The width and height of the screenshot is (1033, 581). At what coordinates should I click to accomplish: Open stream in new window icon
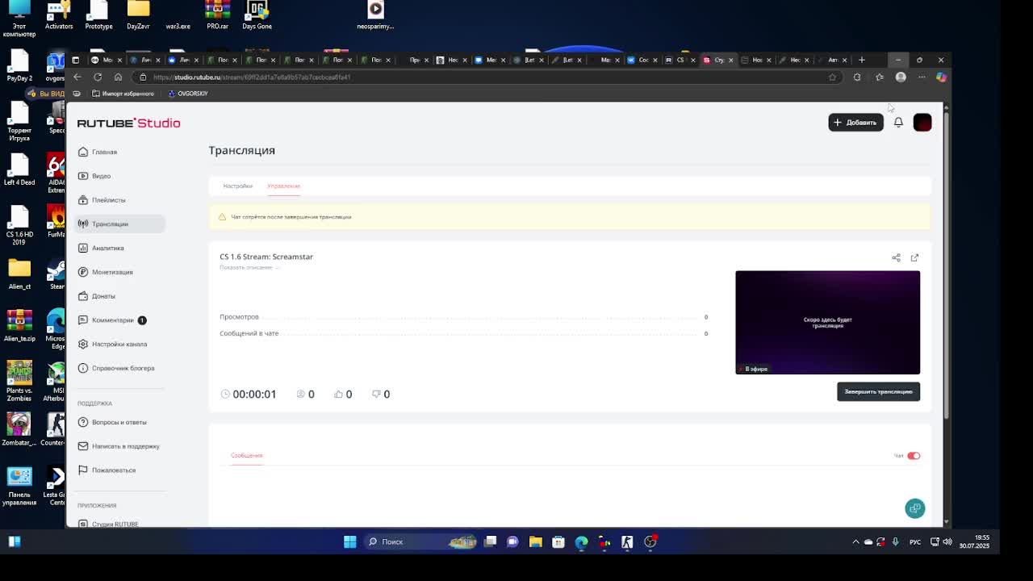pyautogui.click(x=914, y=257)
